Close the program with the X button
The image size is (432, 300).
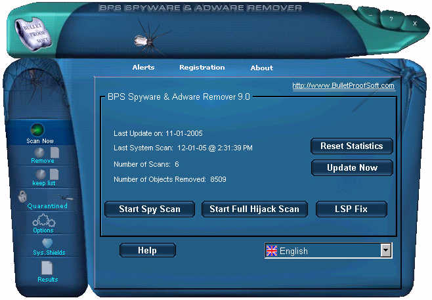click(415, 24)
